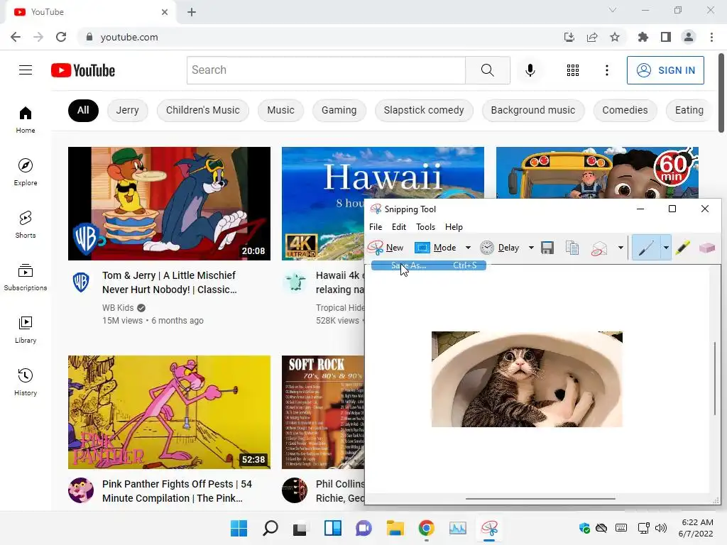Open the YouTube hamburger guide menu

26,70
